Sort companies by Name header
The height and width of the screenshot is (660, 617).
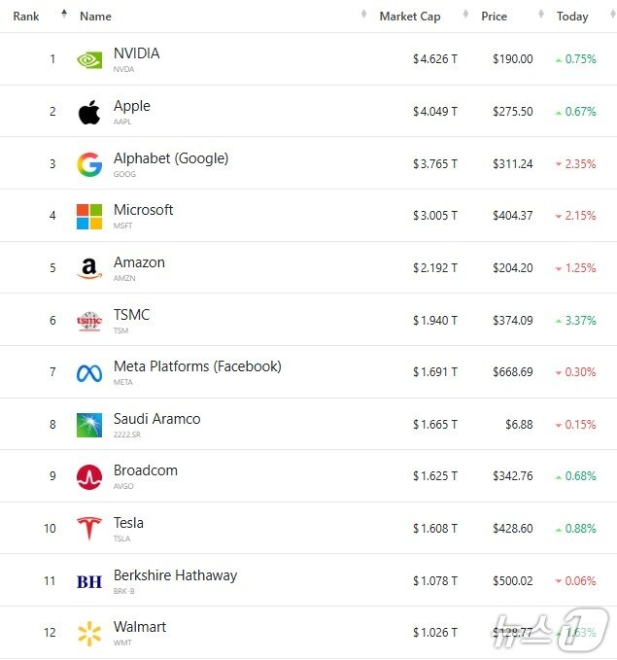pos(95,17)
